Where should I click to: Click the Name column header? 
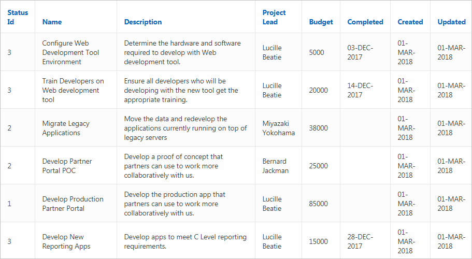52,22
